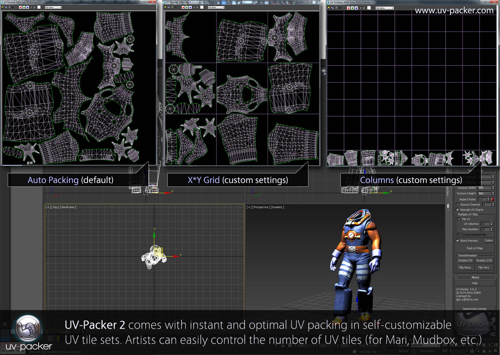Open [Wireframe] viewport shading menu

[68, 207]
